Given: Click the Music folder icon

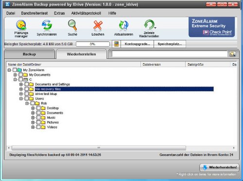Looking at the screenshot, I should [x=43, y=118].
